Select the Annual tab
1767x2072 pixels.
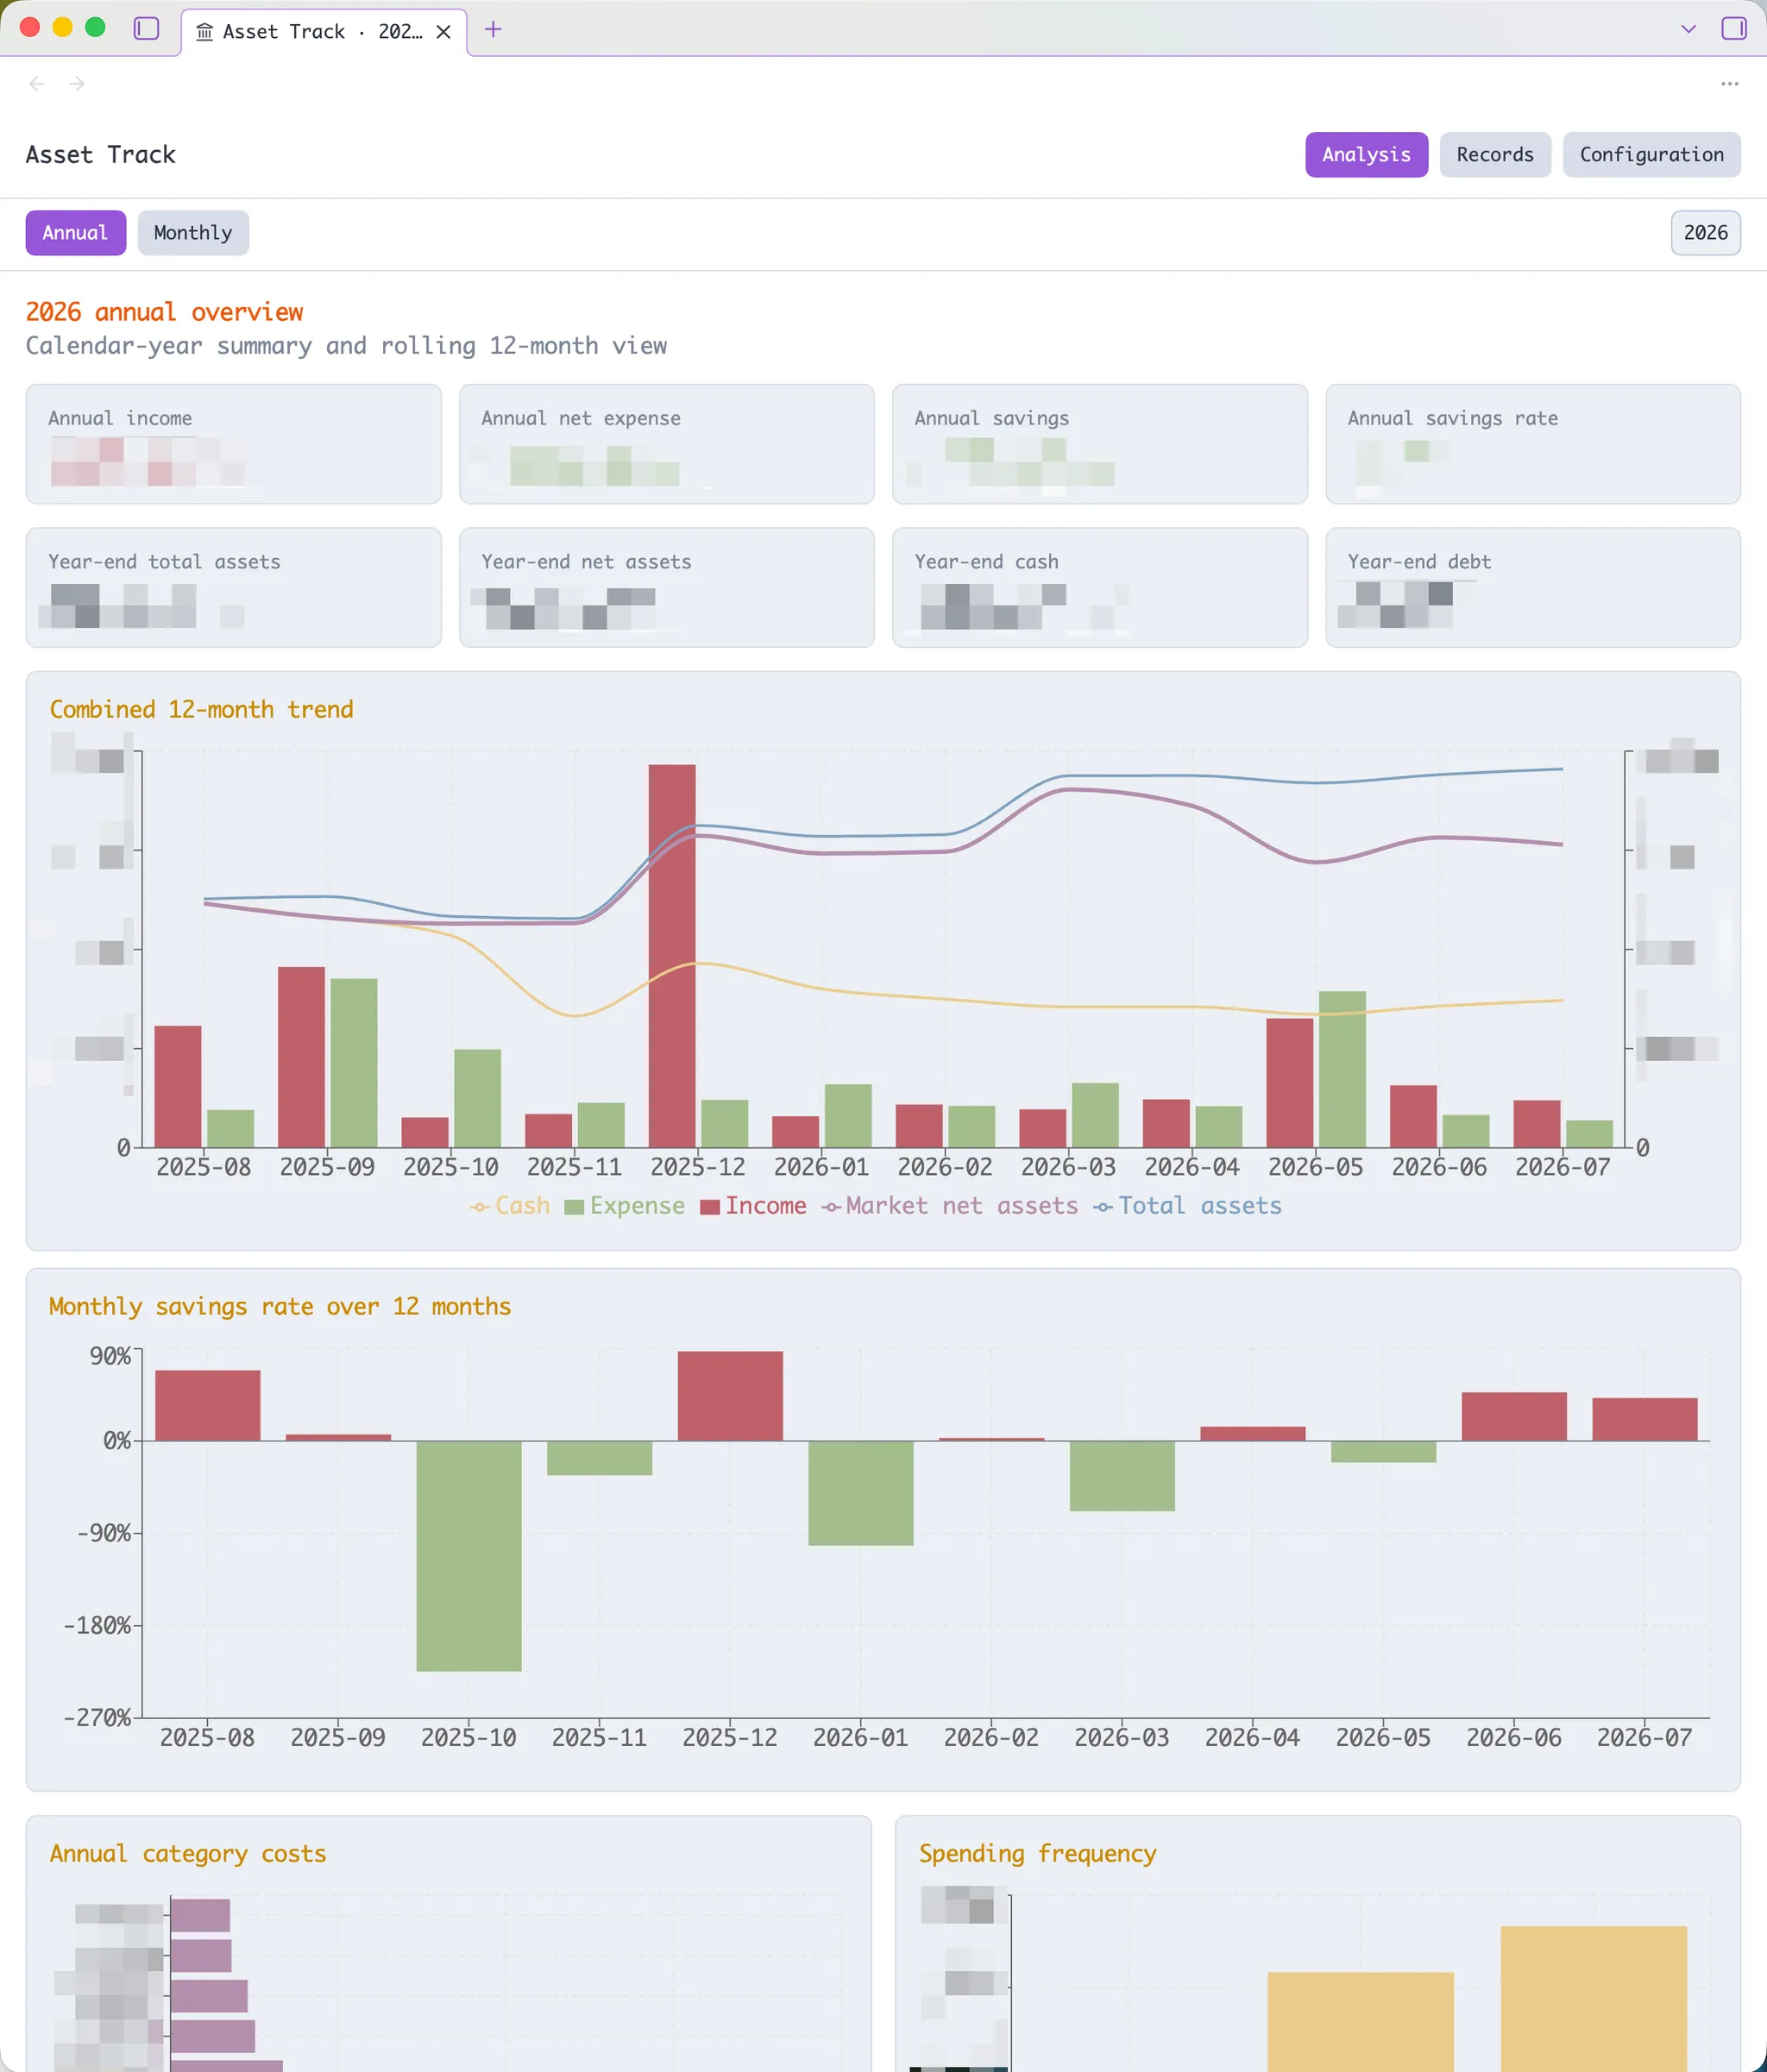tap(75, 233)
